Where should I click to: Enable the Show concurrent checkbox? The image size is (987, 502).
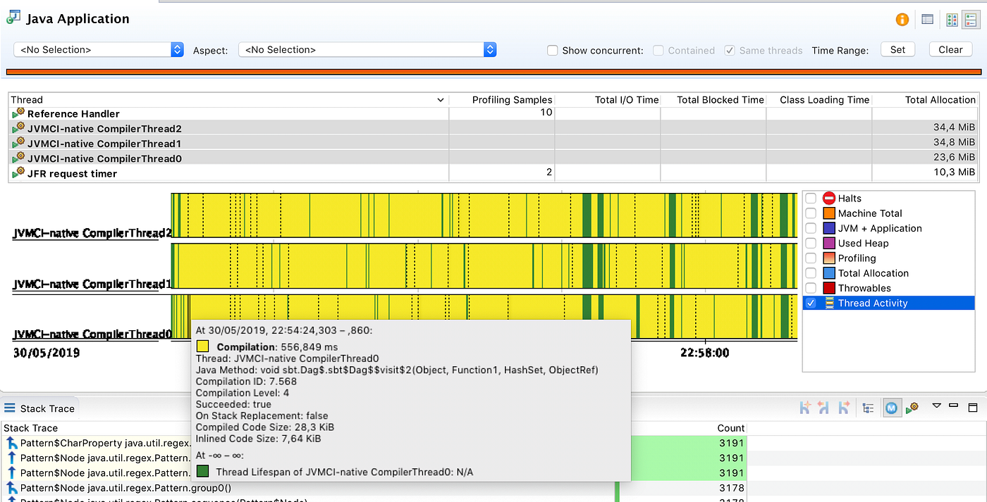552,50
